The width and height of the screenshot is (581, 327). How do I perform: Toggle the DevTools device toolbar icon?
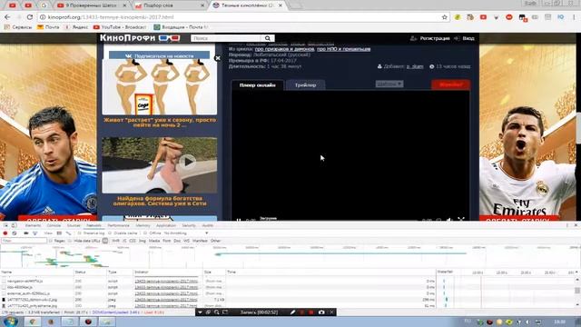tap(14, 225)
